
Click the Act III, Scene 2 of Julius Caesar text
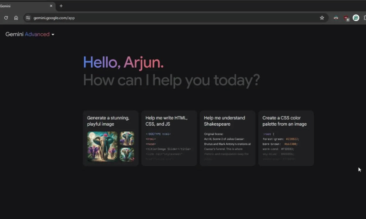pos(224,139)
